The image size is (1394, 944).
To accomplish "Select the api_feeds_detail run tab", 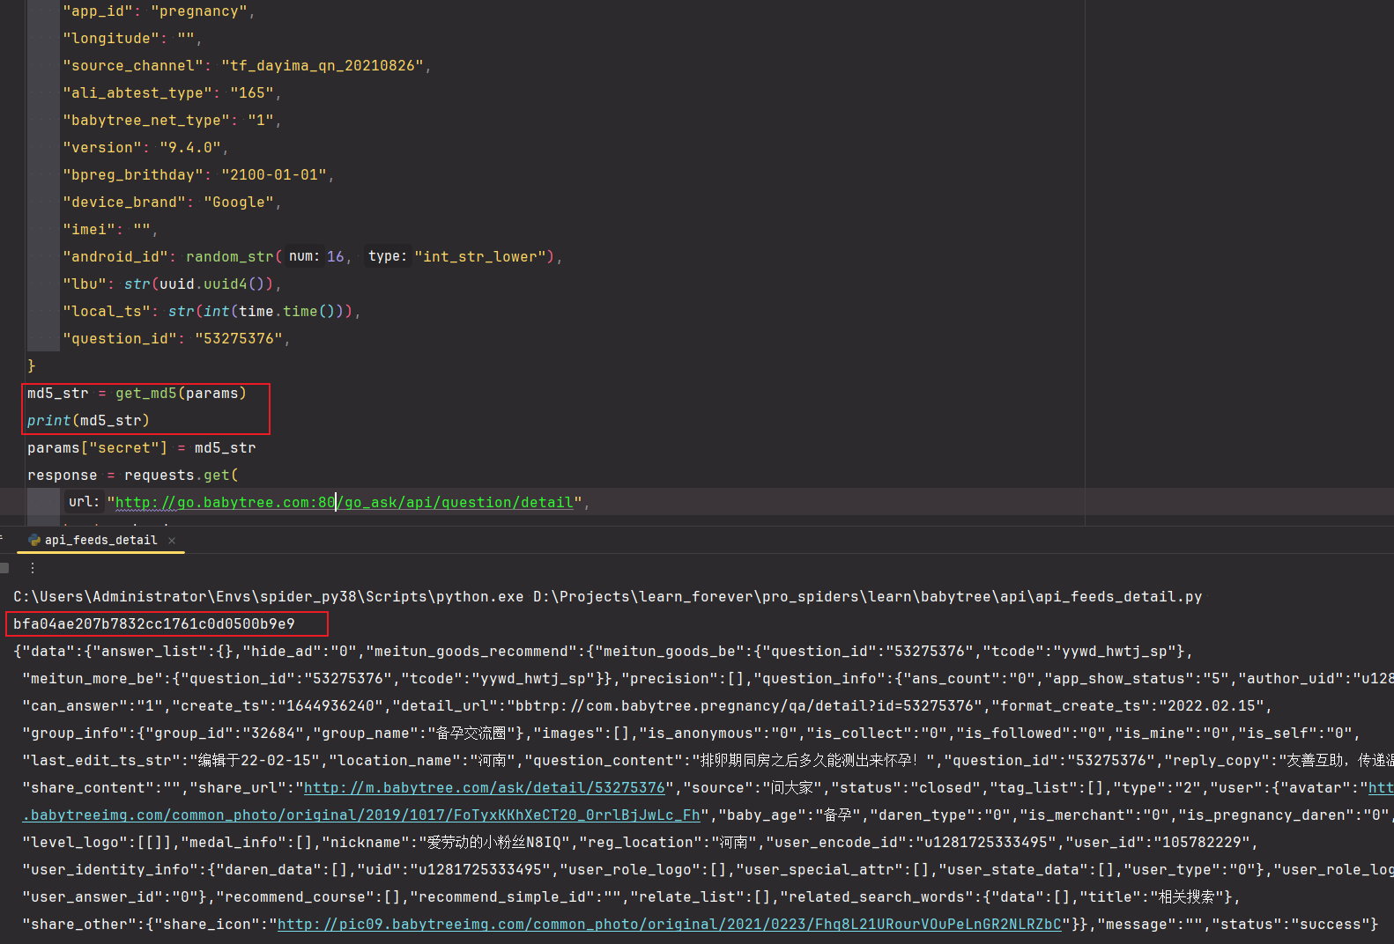I will (100, 540).
